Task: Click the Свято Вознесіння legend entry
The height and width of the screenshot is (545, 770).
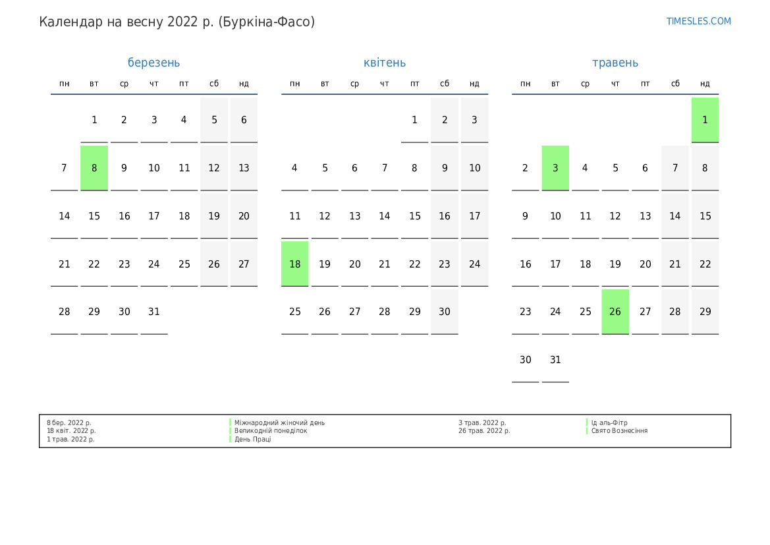Action: [x=619, y=431]
